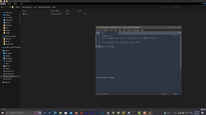The width and height of the screenshot is (206, 115).
Task: Open Sublime Text taskbar icon
Action: pyautogui.click(x=150, y=113)
